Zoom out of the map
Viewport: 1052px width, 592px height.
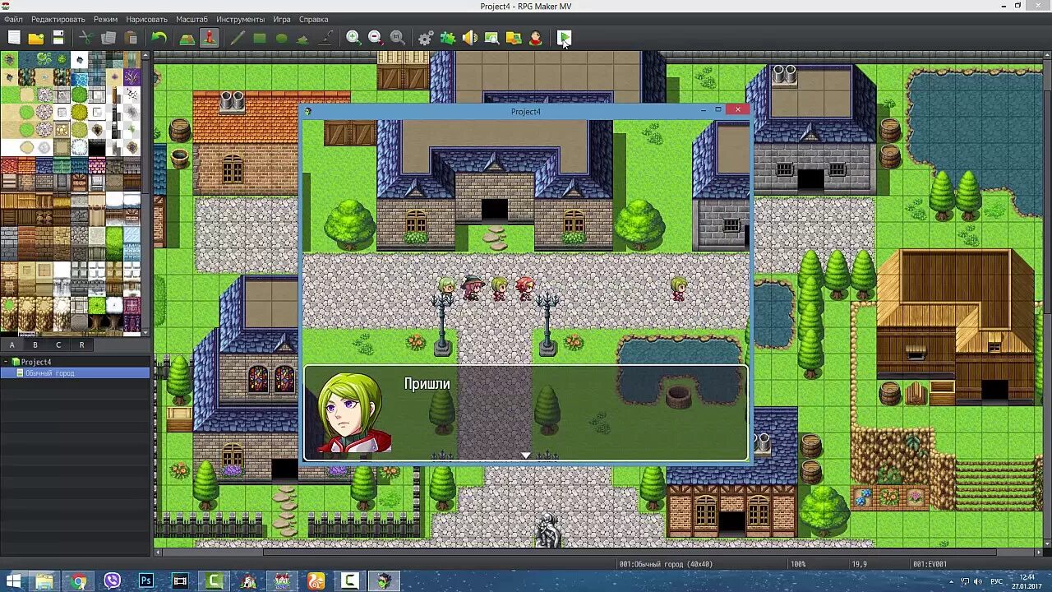coord(375,37)
